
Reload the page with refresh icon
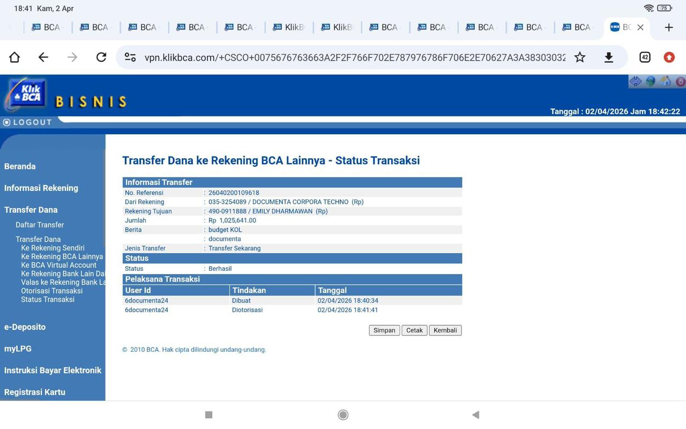(101, 57)
